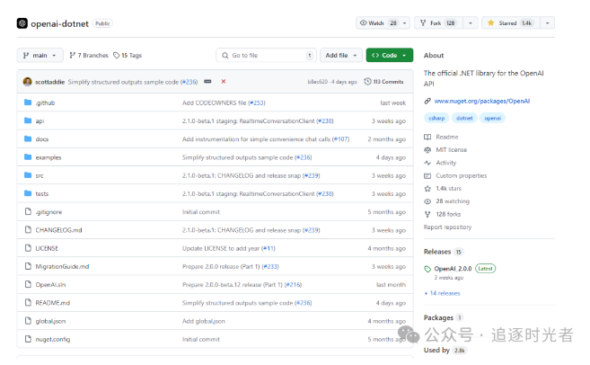
Task: Open the Releases heading link
Action: coord(437,252)
